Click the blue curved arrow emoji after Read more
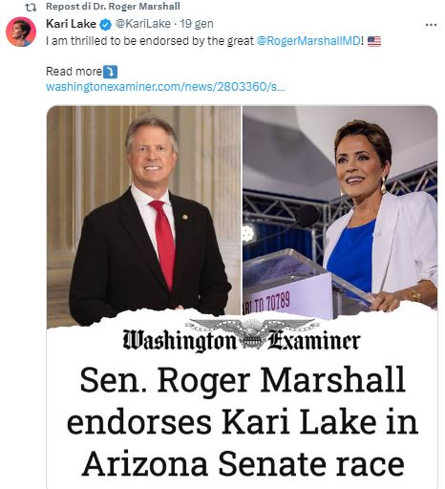 pyautogui.click(x=110, y=72)
